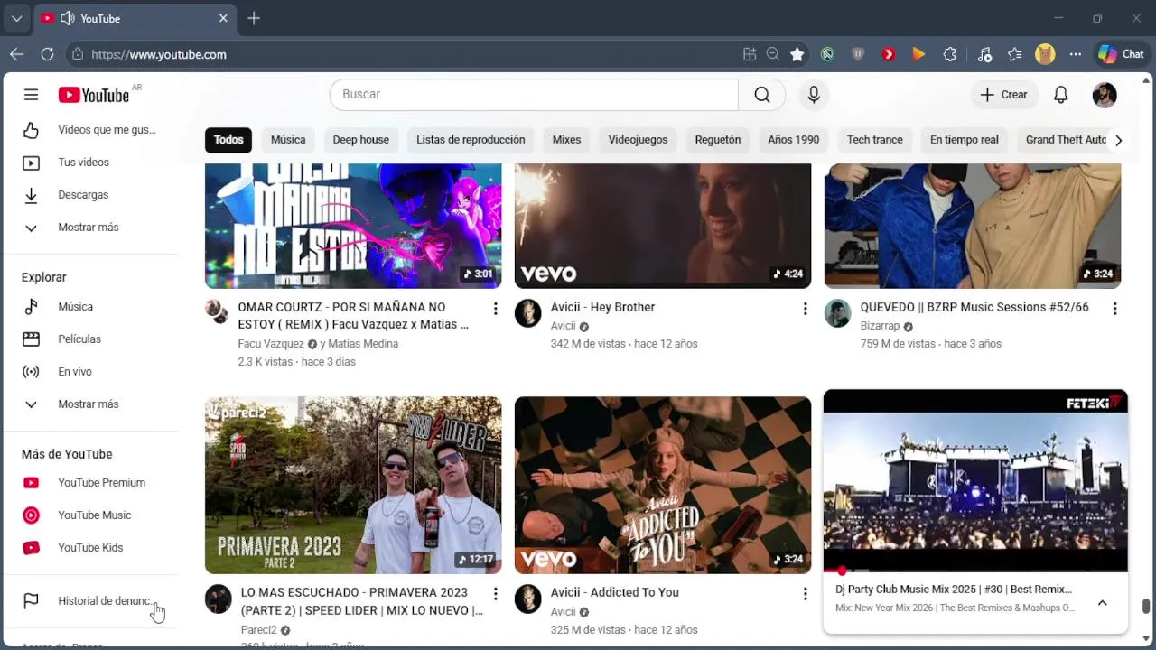
Task: Expand Mostrar más under Descargas
Action: click(90, 227)
